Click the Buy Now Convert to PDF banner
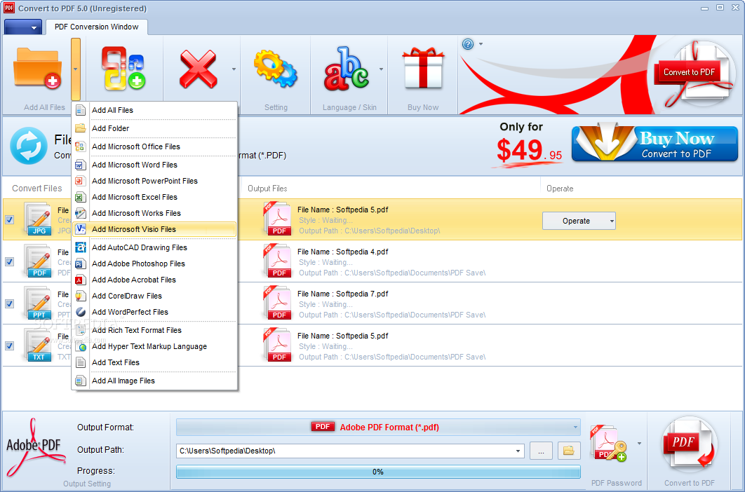This screenshot has height=492, width=745. pyautogui.click(x=655, y=144)
